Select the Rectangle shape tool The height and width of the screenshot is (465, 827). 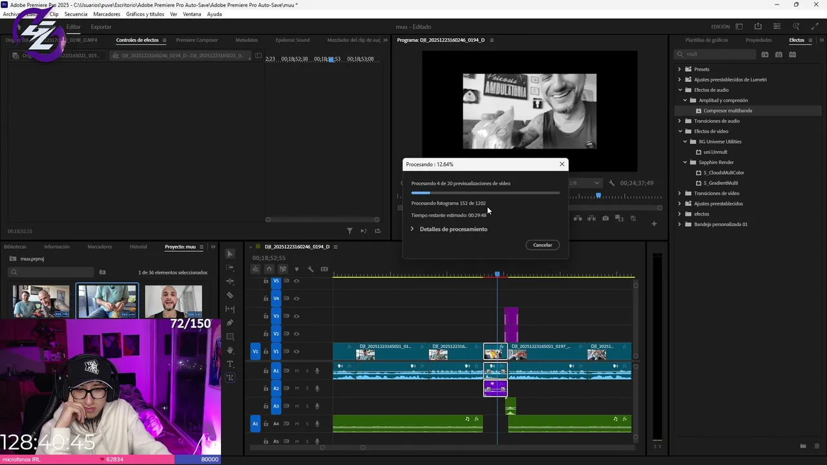(x=230, y=336)
